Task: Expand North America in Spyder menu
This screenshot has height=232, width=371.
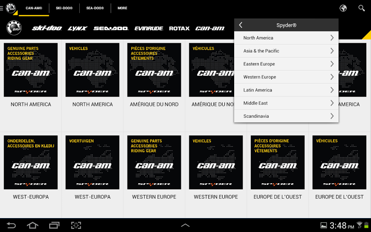Action: pyautogui.click(x=286, y=38)
